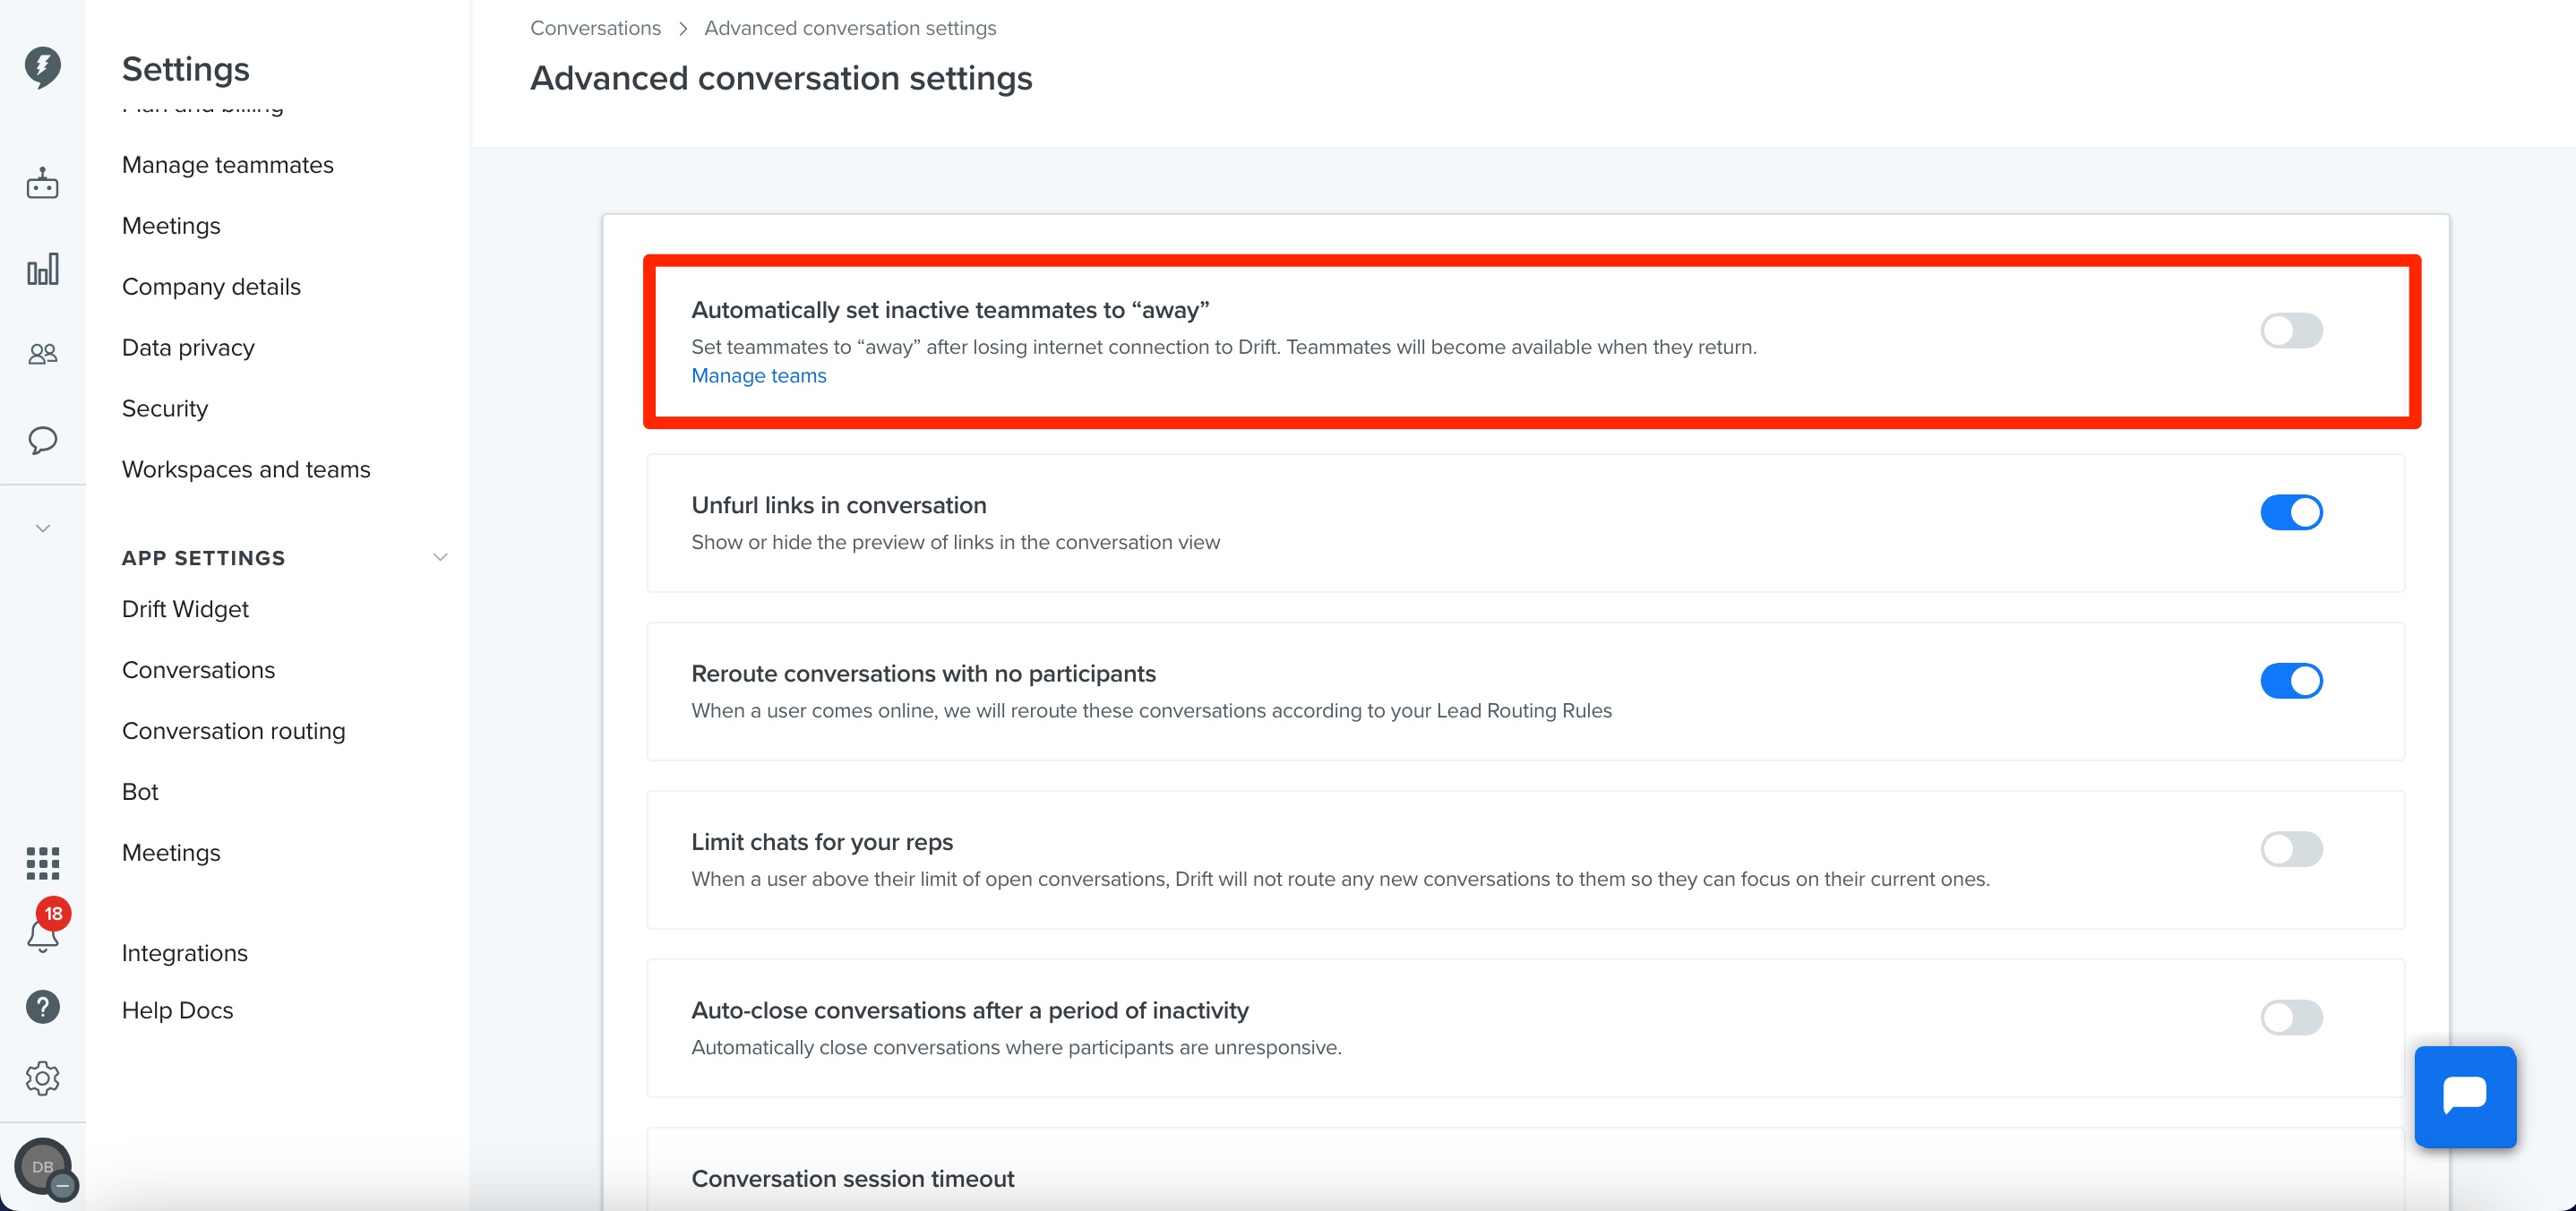This screenshot has height=1211, width=2576.
Task: Open the Drift lightning bolt logo
Action: (42, 67)
